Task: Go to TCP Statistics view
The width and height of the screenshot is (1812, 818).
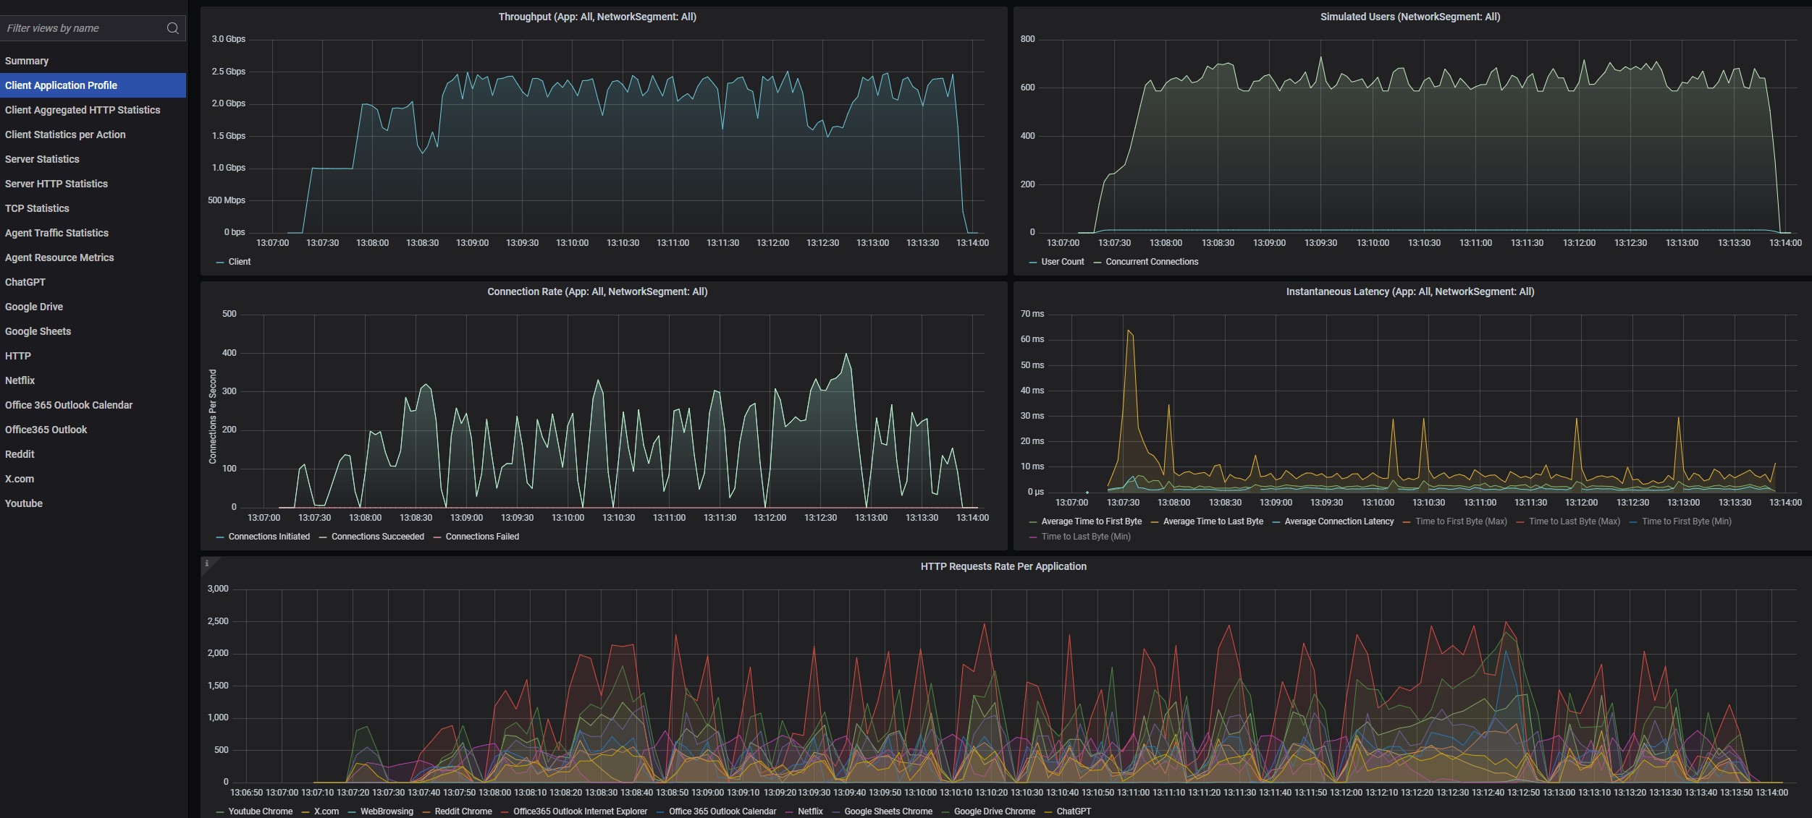Action: tap(37, 208)
